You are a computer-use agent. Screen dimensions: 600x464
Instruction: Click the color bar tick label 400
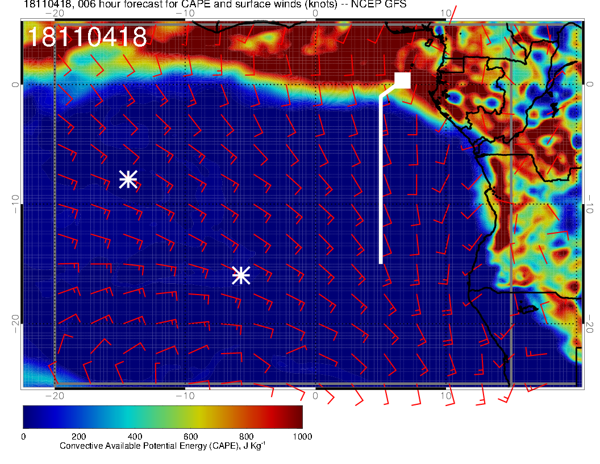tap(135, 437)
